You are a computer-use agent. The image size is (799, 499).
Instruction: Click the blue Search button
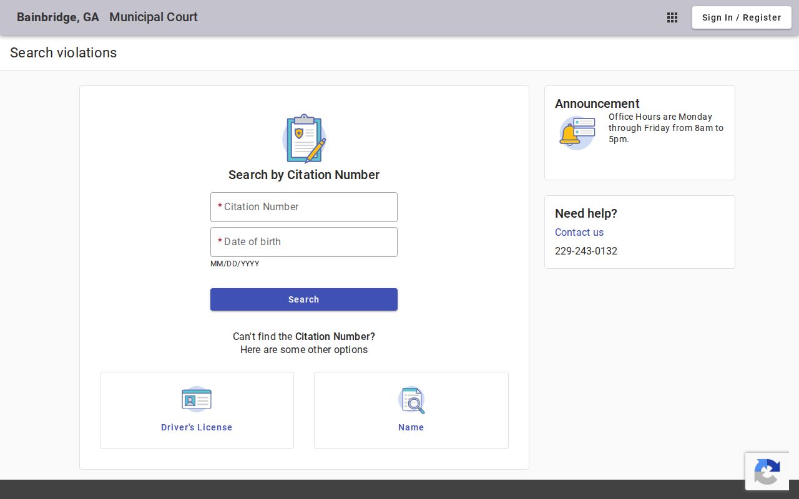(304, 299)
